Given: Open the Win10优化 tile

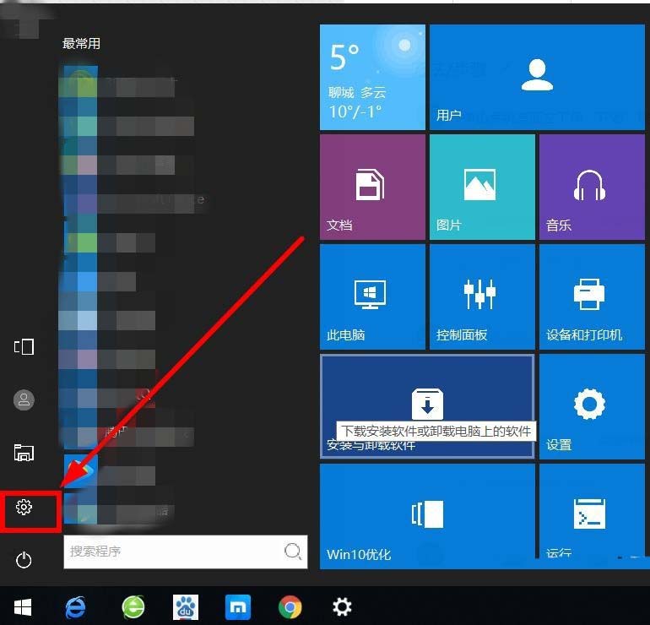Looking at the screenshot, I should 427,516.
